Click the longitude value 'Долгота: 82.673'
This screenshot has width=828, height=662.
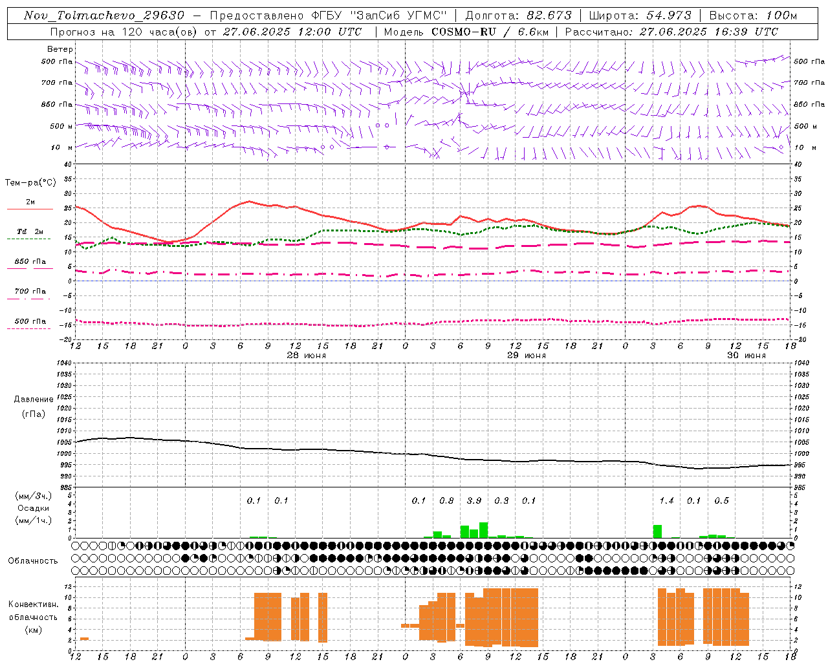(x=519, y=16)
